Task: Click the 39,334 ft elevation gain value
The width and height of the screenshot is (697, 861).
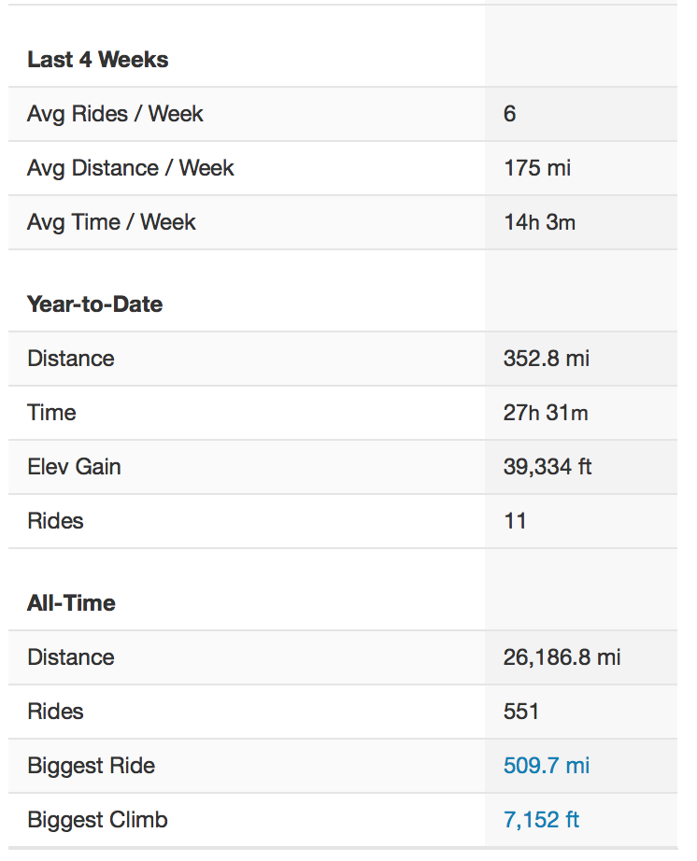Action: coord(548,467)
